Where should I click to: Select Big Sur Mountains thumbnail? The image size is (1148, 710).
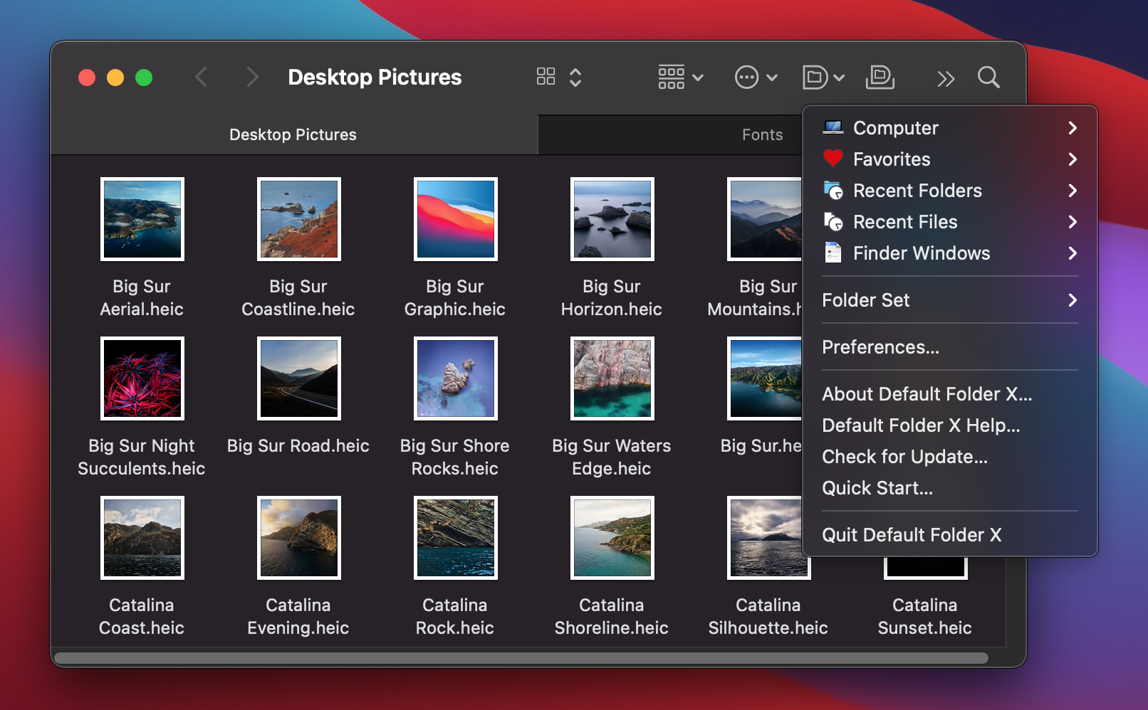[x=765, y=219]
